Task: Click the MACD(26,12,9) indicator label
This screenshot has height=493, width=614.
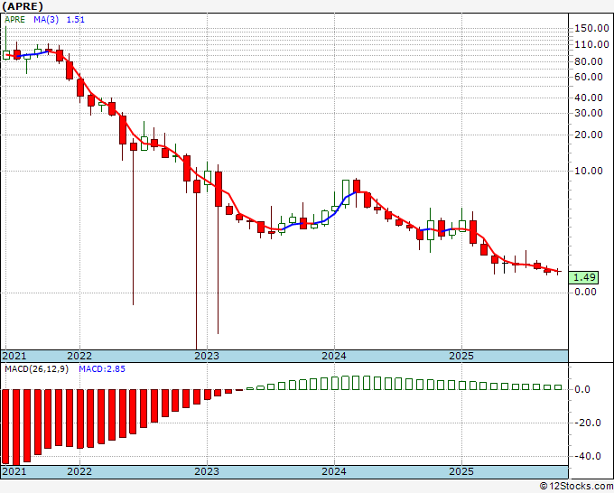Action: (36, 369)
